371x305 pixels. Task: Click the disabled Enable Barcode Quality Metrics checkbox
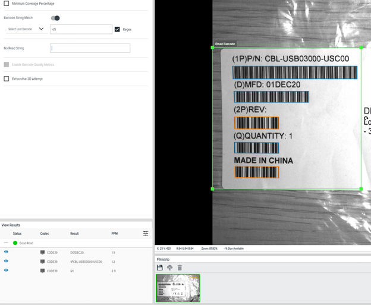7,64
